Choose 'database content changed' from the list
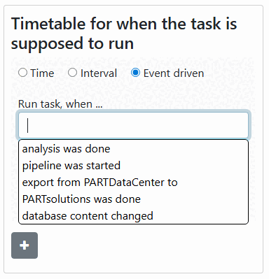This screenshot has height=279, width=269. coord(133,216)
